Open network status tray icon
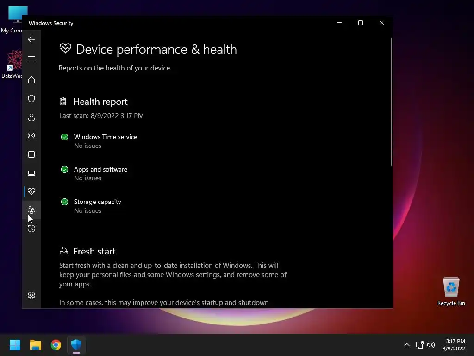The image size is (474, 356). pos(419,345)
